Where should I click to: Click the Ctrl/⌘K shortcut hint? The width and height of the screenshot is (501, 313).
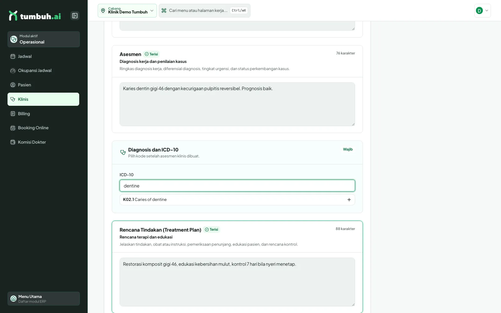(239, 11)
